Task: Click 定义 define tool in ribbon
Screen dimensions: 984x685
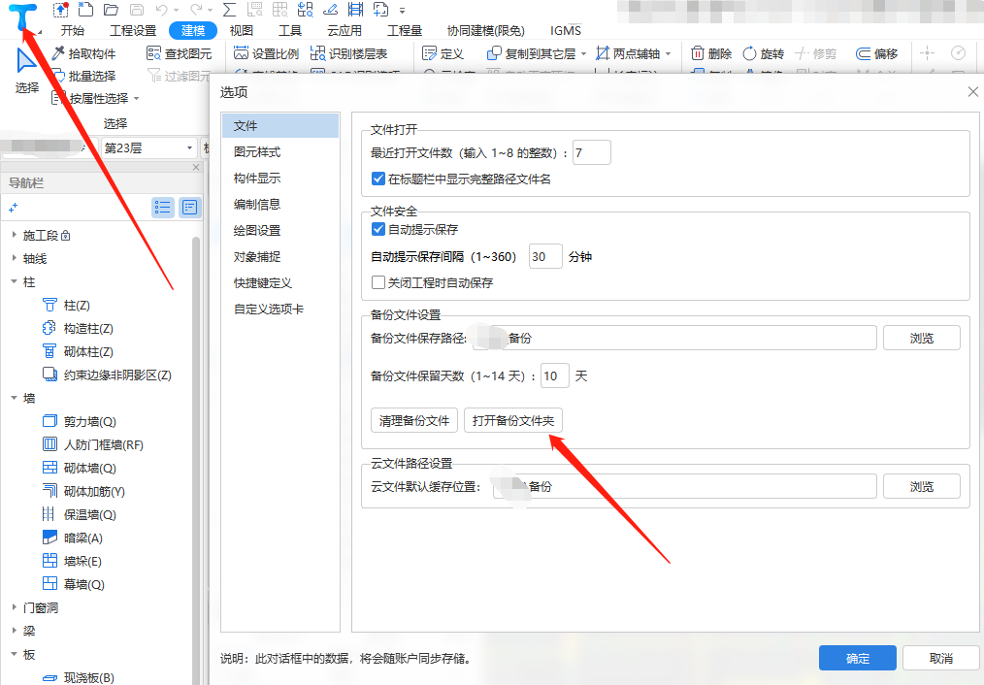Action: (x=443, y=54)
